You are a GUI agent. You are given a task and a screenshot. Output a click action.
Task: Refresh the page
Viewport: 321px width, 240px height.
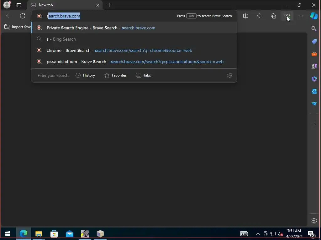tap(23, 16)
